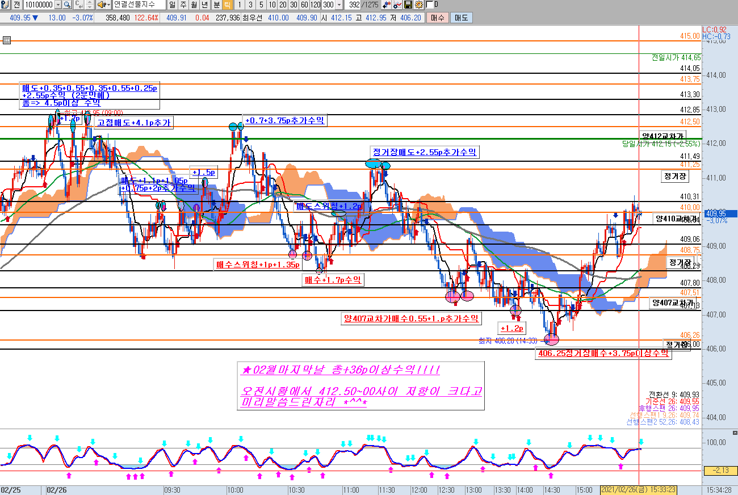Viewport: 738px width, 495px height.
Task: Switch to the yearly (년) chart period
Action: 205,5
